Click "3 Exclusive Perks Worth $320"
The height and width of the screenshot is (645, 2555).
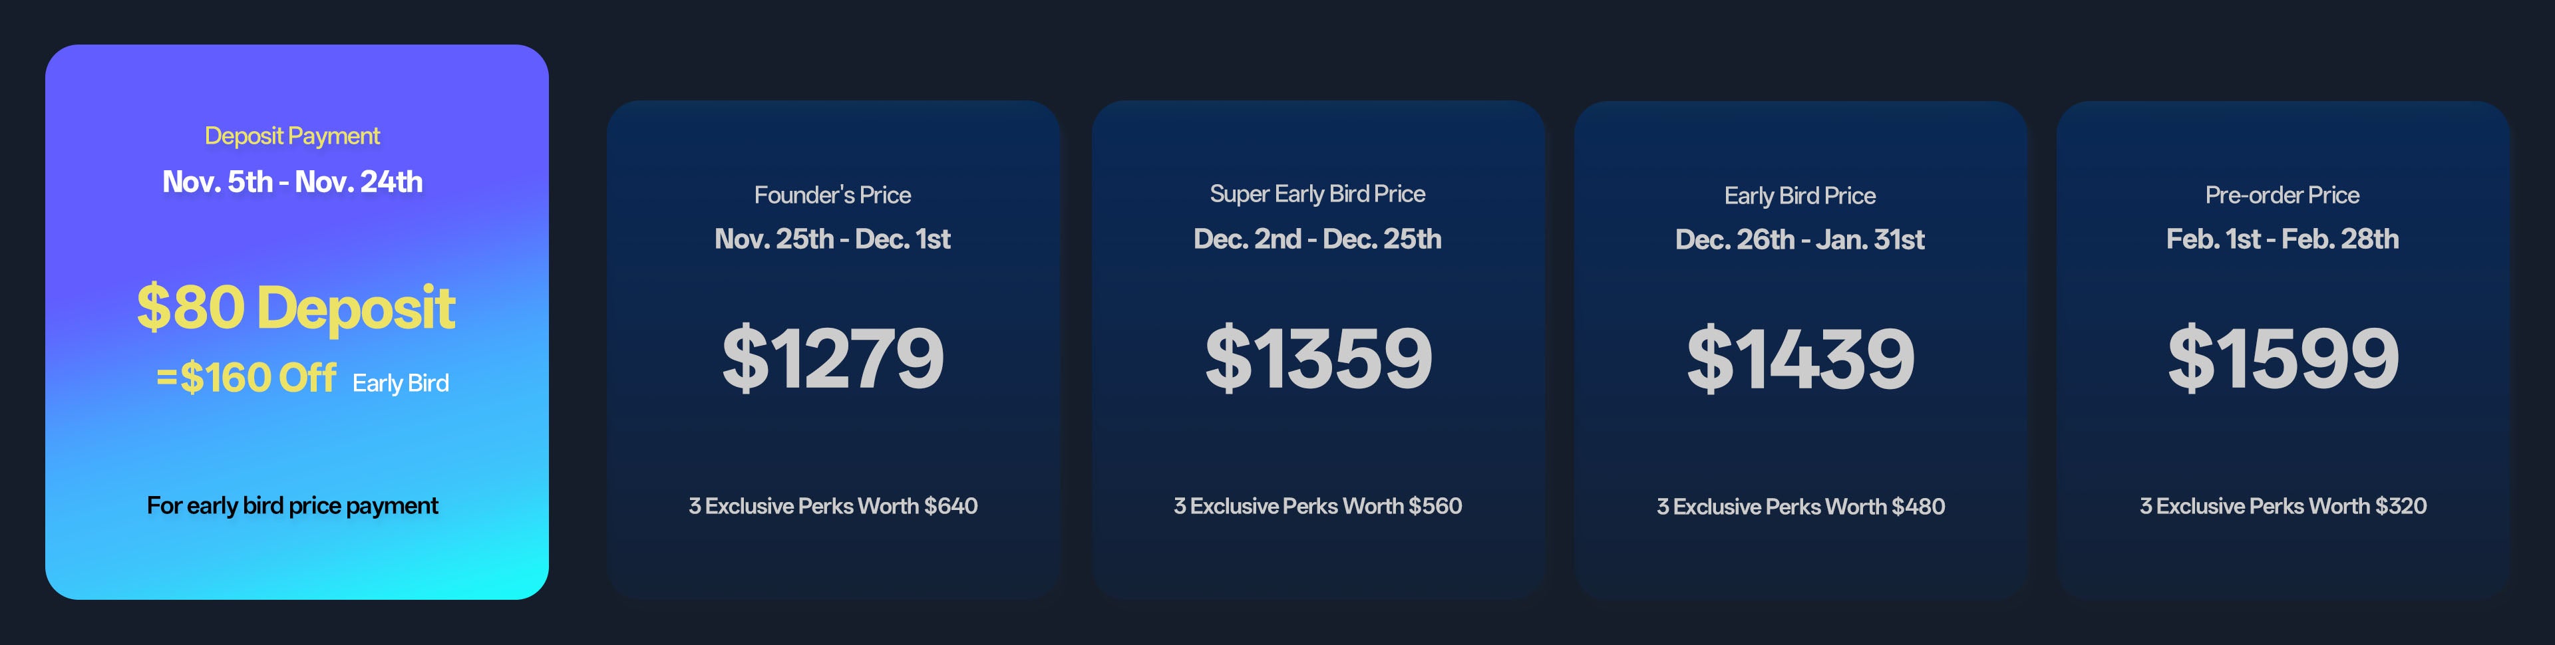point(2282,506)
